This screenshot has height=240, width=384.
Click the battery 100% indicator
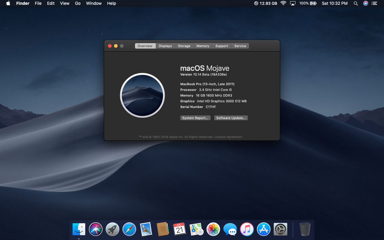tap(308, 3)
